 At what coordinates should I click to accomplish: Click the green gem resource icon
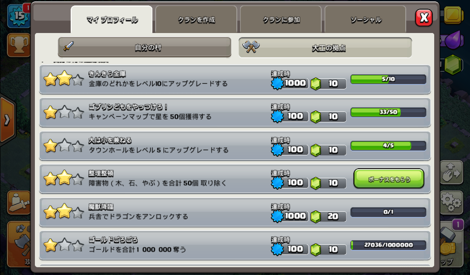click(453, 65)
